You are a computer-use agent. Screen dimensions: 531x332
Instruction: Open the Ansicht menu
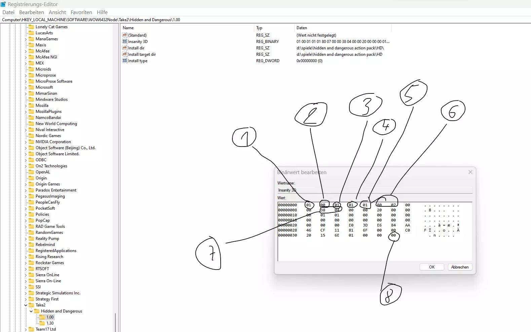(x=58, y=12)
